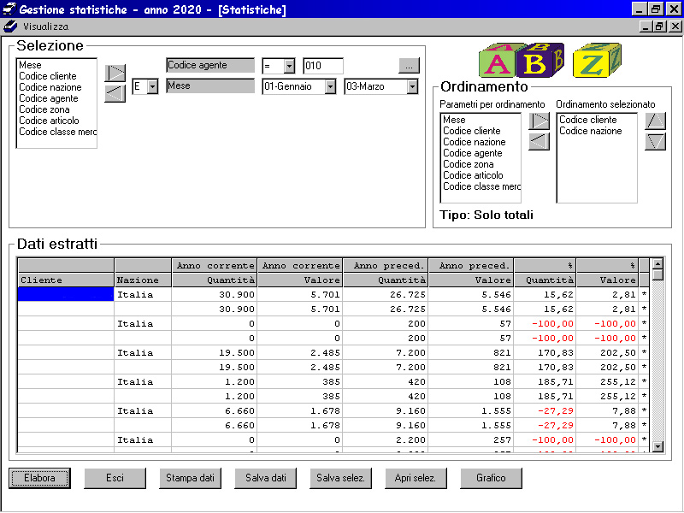
Task: Click the 19.500 quantity cell beside Italia
Action: click(x=215, y=352)
